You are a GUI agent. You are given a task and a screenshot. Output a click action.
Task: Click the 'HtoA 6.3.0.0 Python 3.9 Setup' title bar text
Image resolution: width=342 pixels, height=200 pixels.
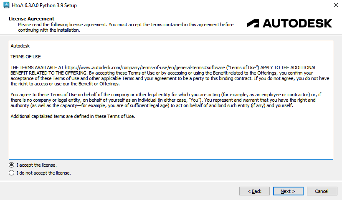[x=45, y=5]
